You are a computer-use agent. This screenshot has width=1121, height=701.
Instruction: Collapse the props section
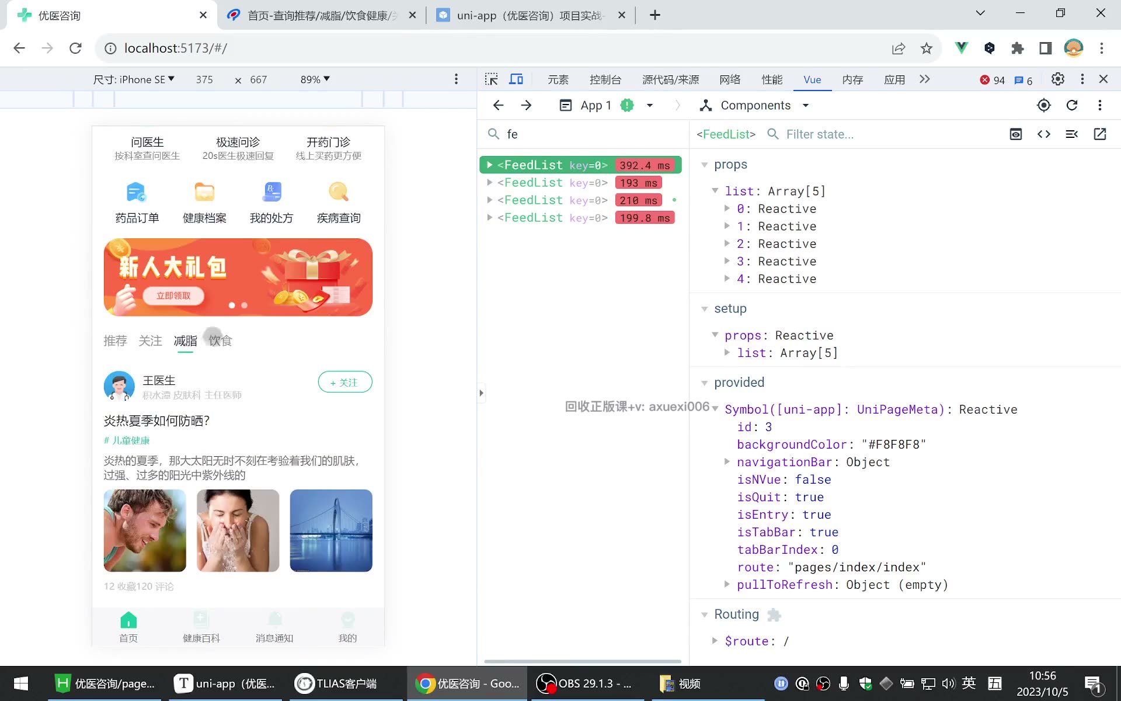[x=705, y=165]
